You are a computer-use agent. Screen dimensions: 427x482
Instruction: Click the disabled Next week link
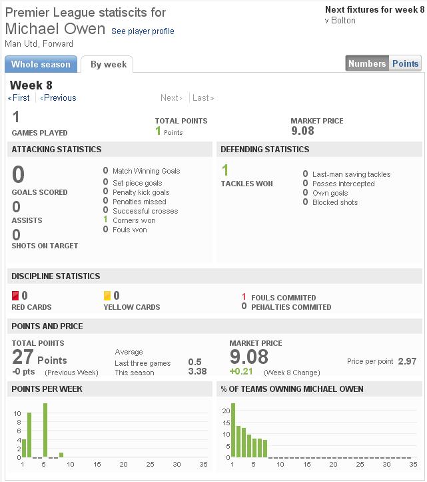coord(171,97)
